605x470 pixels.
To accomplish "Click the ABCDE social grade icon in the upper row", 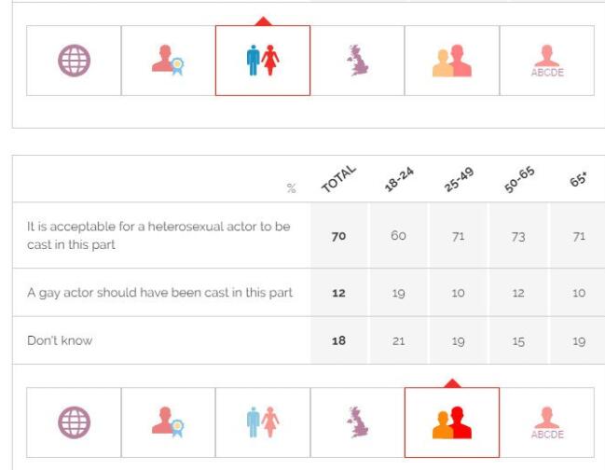I will (547, 61).
